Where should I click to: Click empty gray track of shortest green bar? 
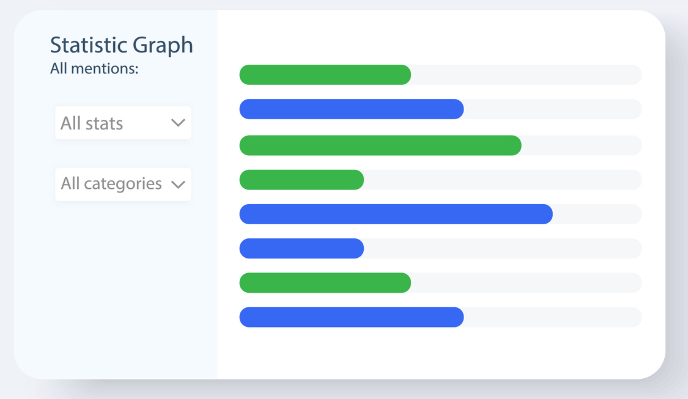[x=503, y=180]
